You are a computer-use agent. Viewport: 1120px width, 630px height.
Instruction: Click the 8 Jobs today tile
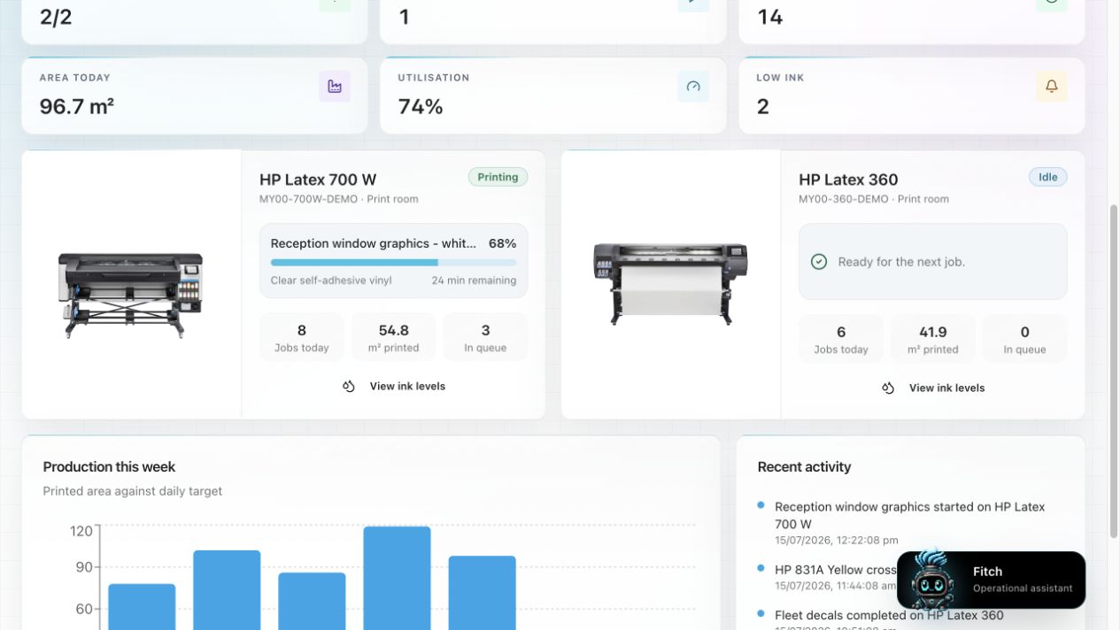[x=302, y=337]
